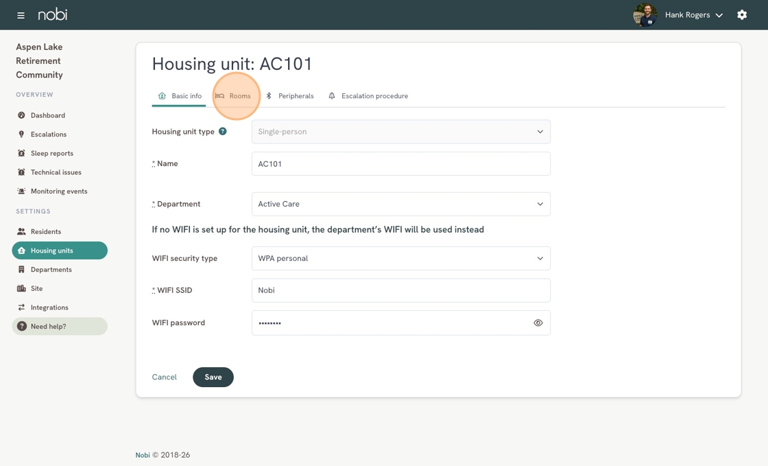Click the WIFI SSID input field
The width and height of the screenshot is (768, 466).
(400, 290)
